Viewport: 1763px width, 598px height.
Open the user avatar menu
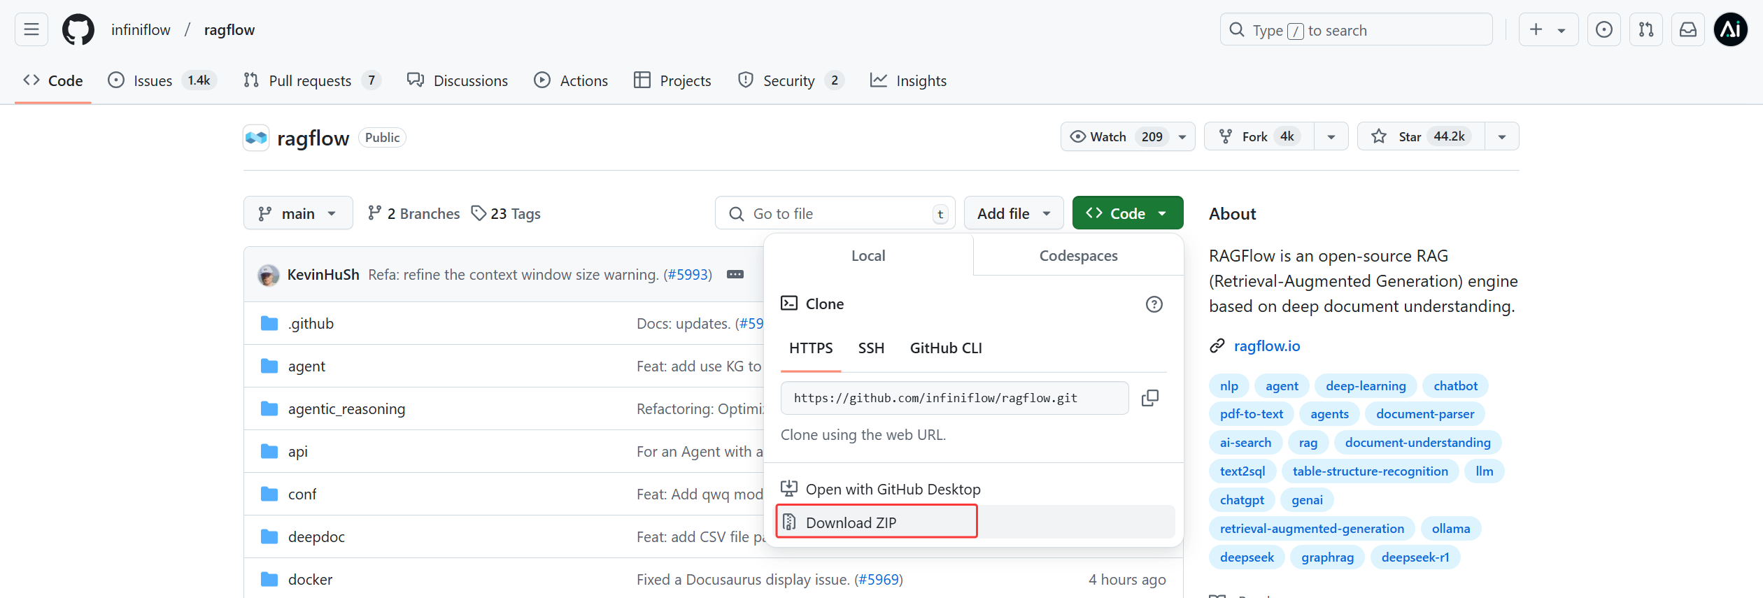click(1731, 29)
